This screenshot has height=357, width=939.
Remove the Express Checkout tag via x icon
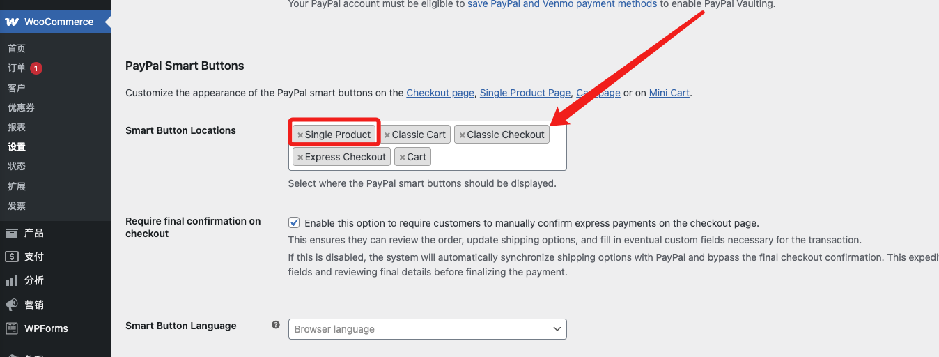pos(300,158)
